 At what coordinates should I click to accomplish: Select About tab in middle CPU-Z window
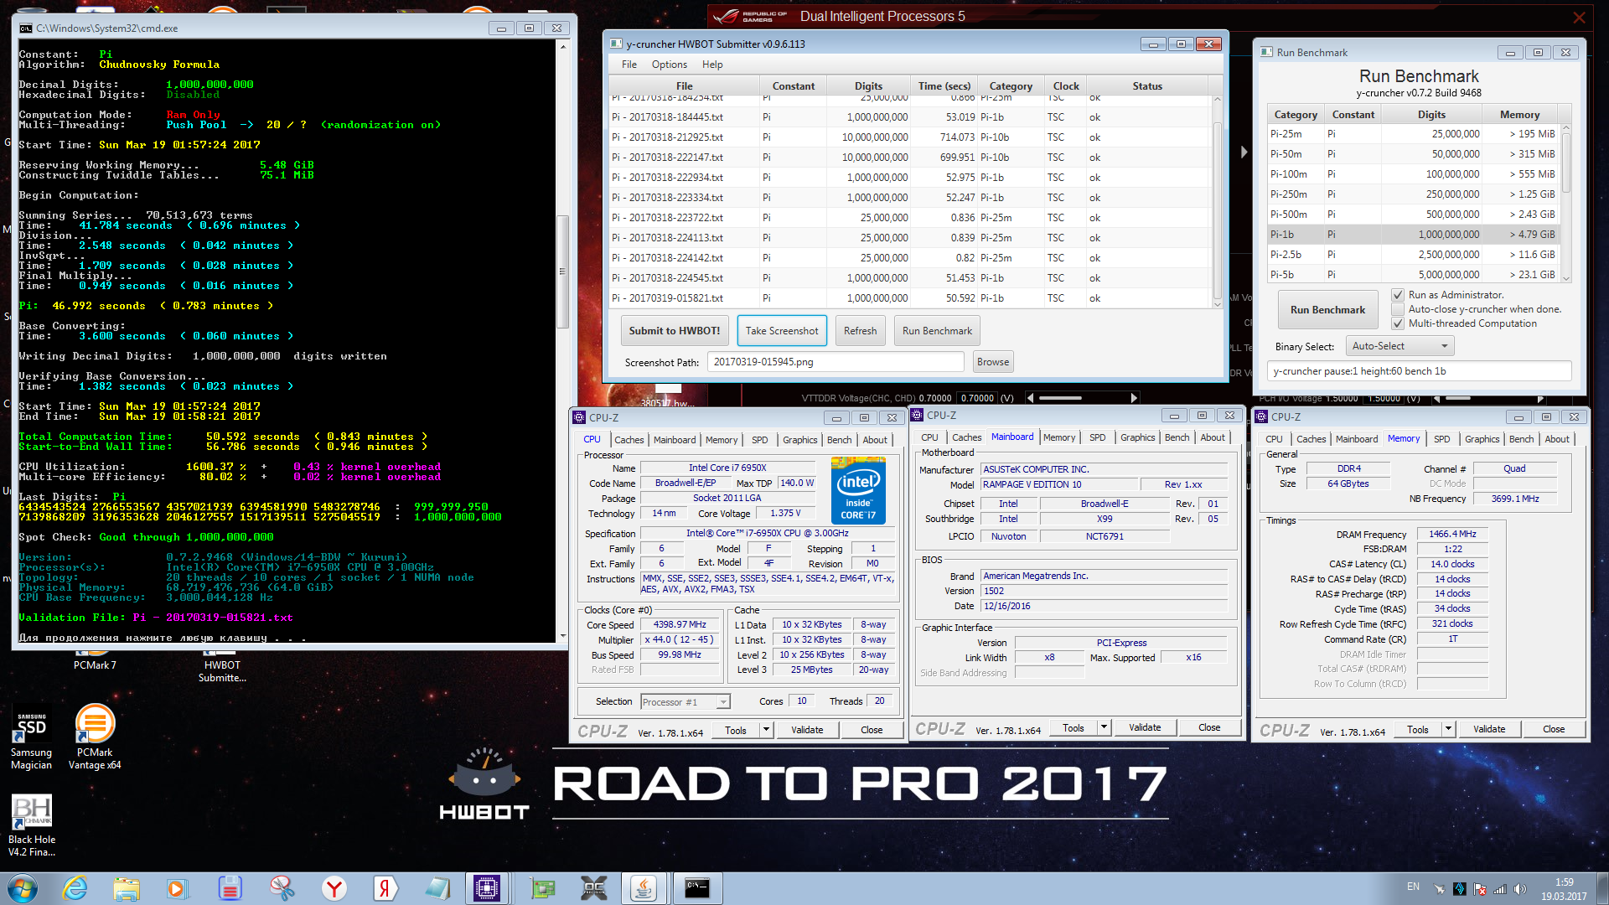[x=1212, y=437]
